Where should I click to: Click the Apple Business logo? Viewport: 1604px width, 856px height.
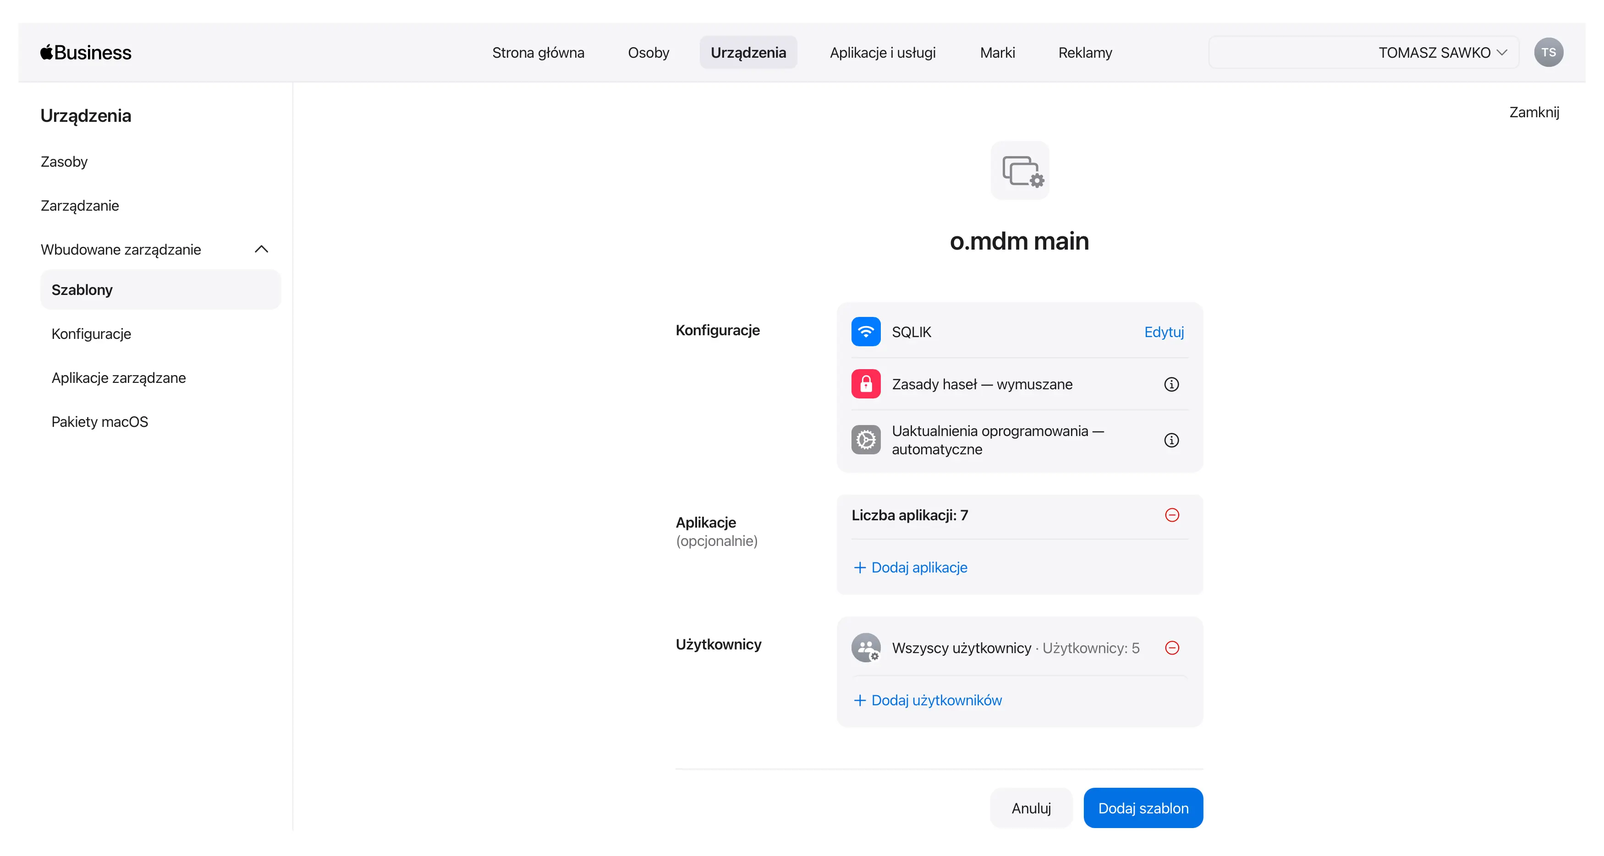point(86,52)
